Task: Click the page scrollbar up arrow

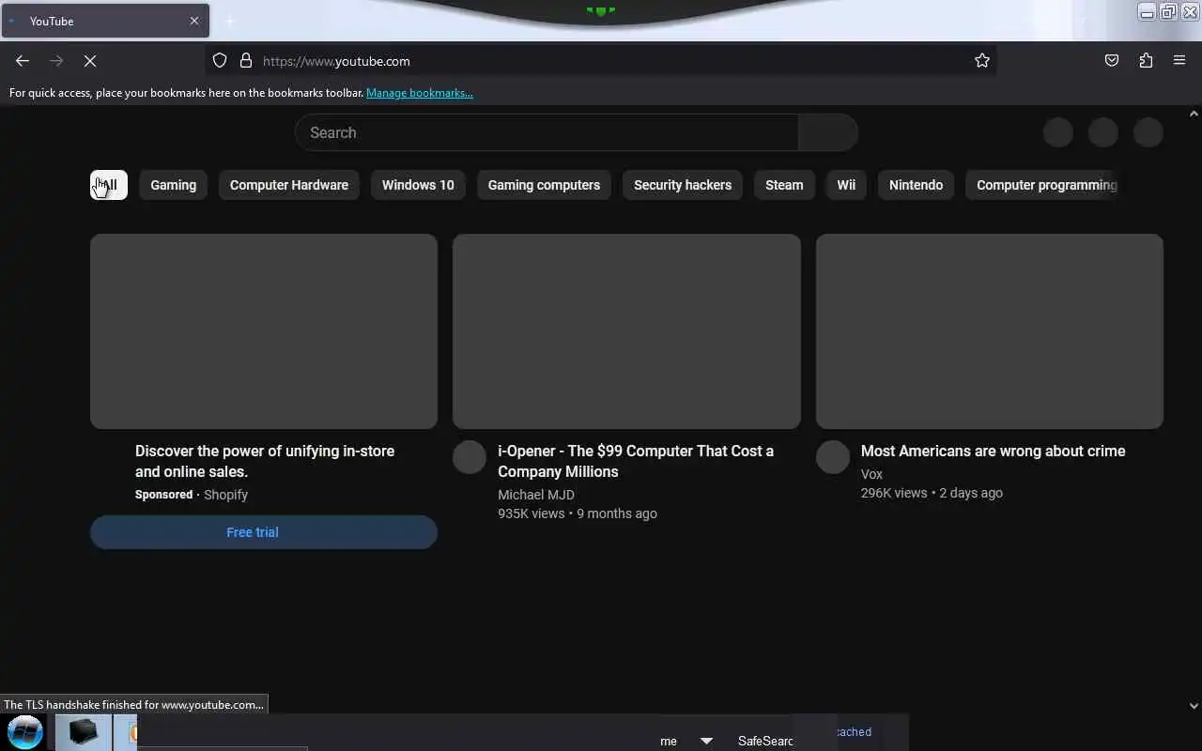Action: click(x=1194, y=114)
